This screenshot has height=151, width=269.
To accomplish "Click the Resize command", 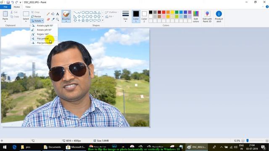I will [x=36, y=16].
